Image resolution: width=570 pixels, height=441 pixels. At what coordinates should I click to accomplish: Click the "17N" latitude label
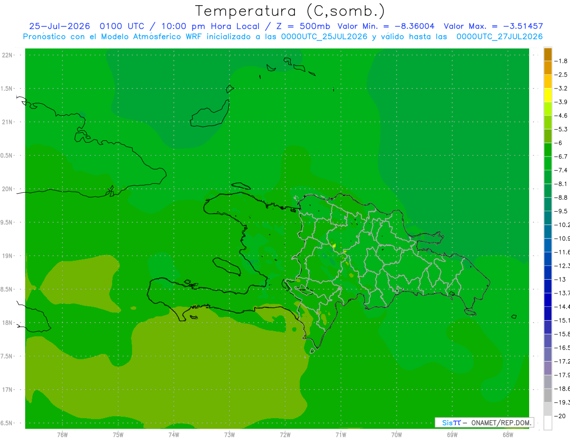(8, 390)
